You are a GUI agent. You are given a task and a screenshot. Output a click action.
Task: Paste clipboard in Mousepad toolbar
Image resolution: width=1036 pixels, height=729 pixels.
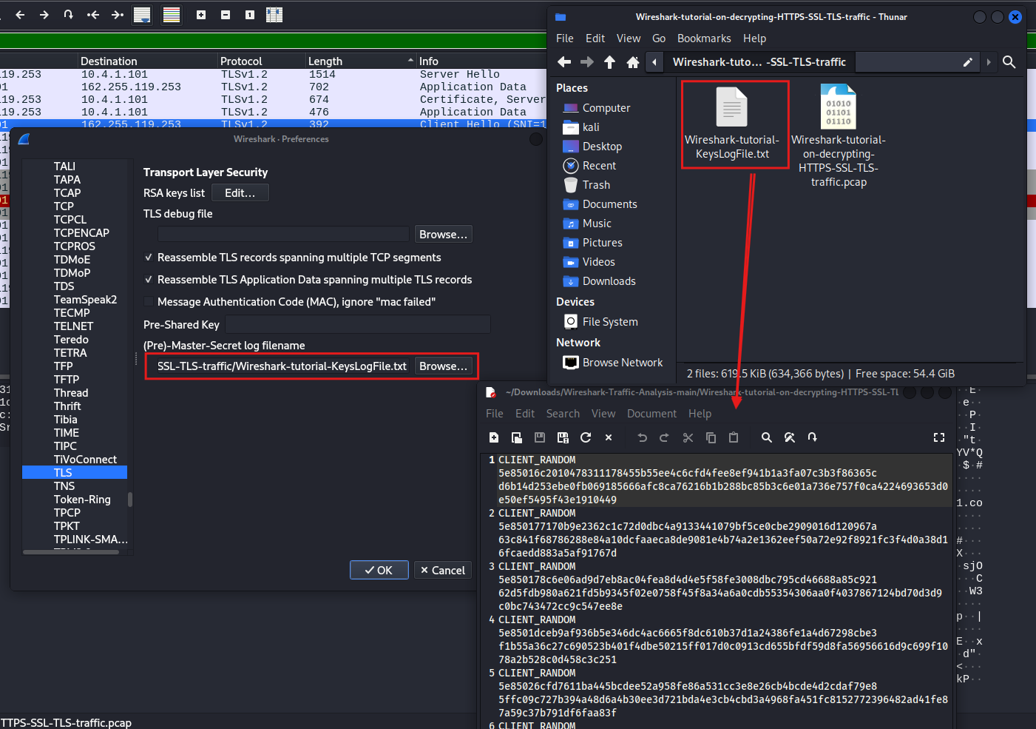pos(734,437)
